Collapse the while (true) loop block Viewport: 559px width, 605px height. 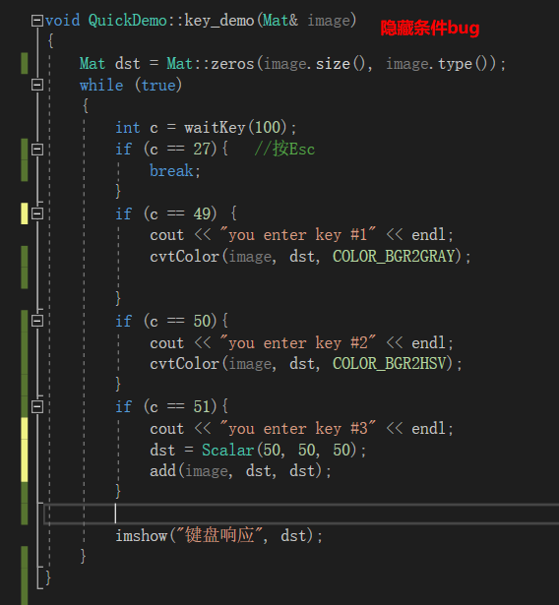37,85
